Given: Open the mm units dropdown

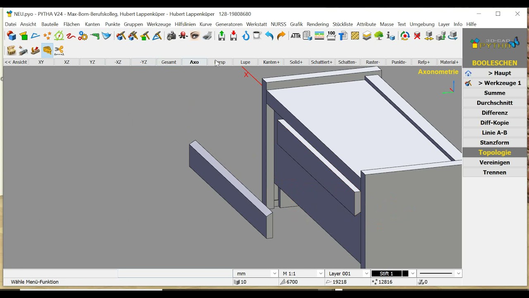Looking at the screenshot, I should coord(274,274).
